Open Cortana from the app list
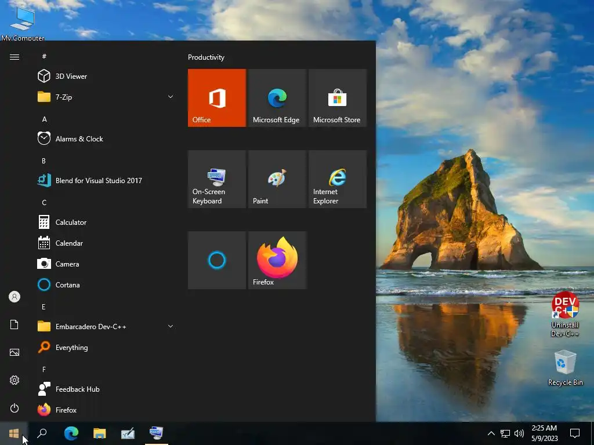Viewport: 594px width, 445px height. 106,284
